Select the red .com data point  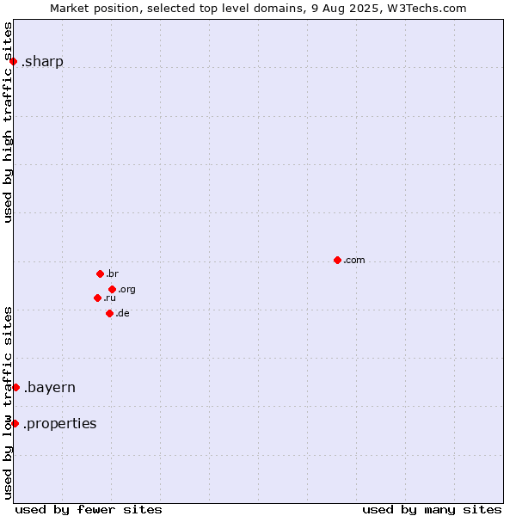337,260
